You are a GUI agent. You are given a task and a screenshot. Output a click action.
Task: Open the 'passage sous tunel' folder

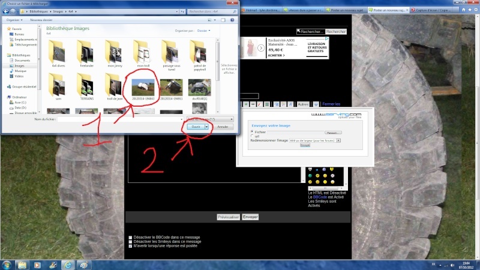[172, 56]
